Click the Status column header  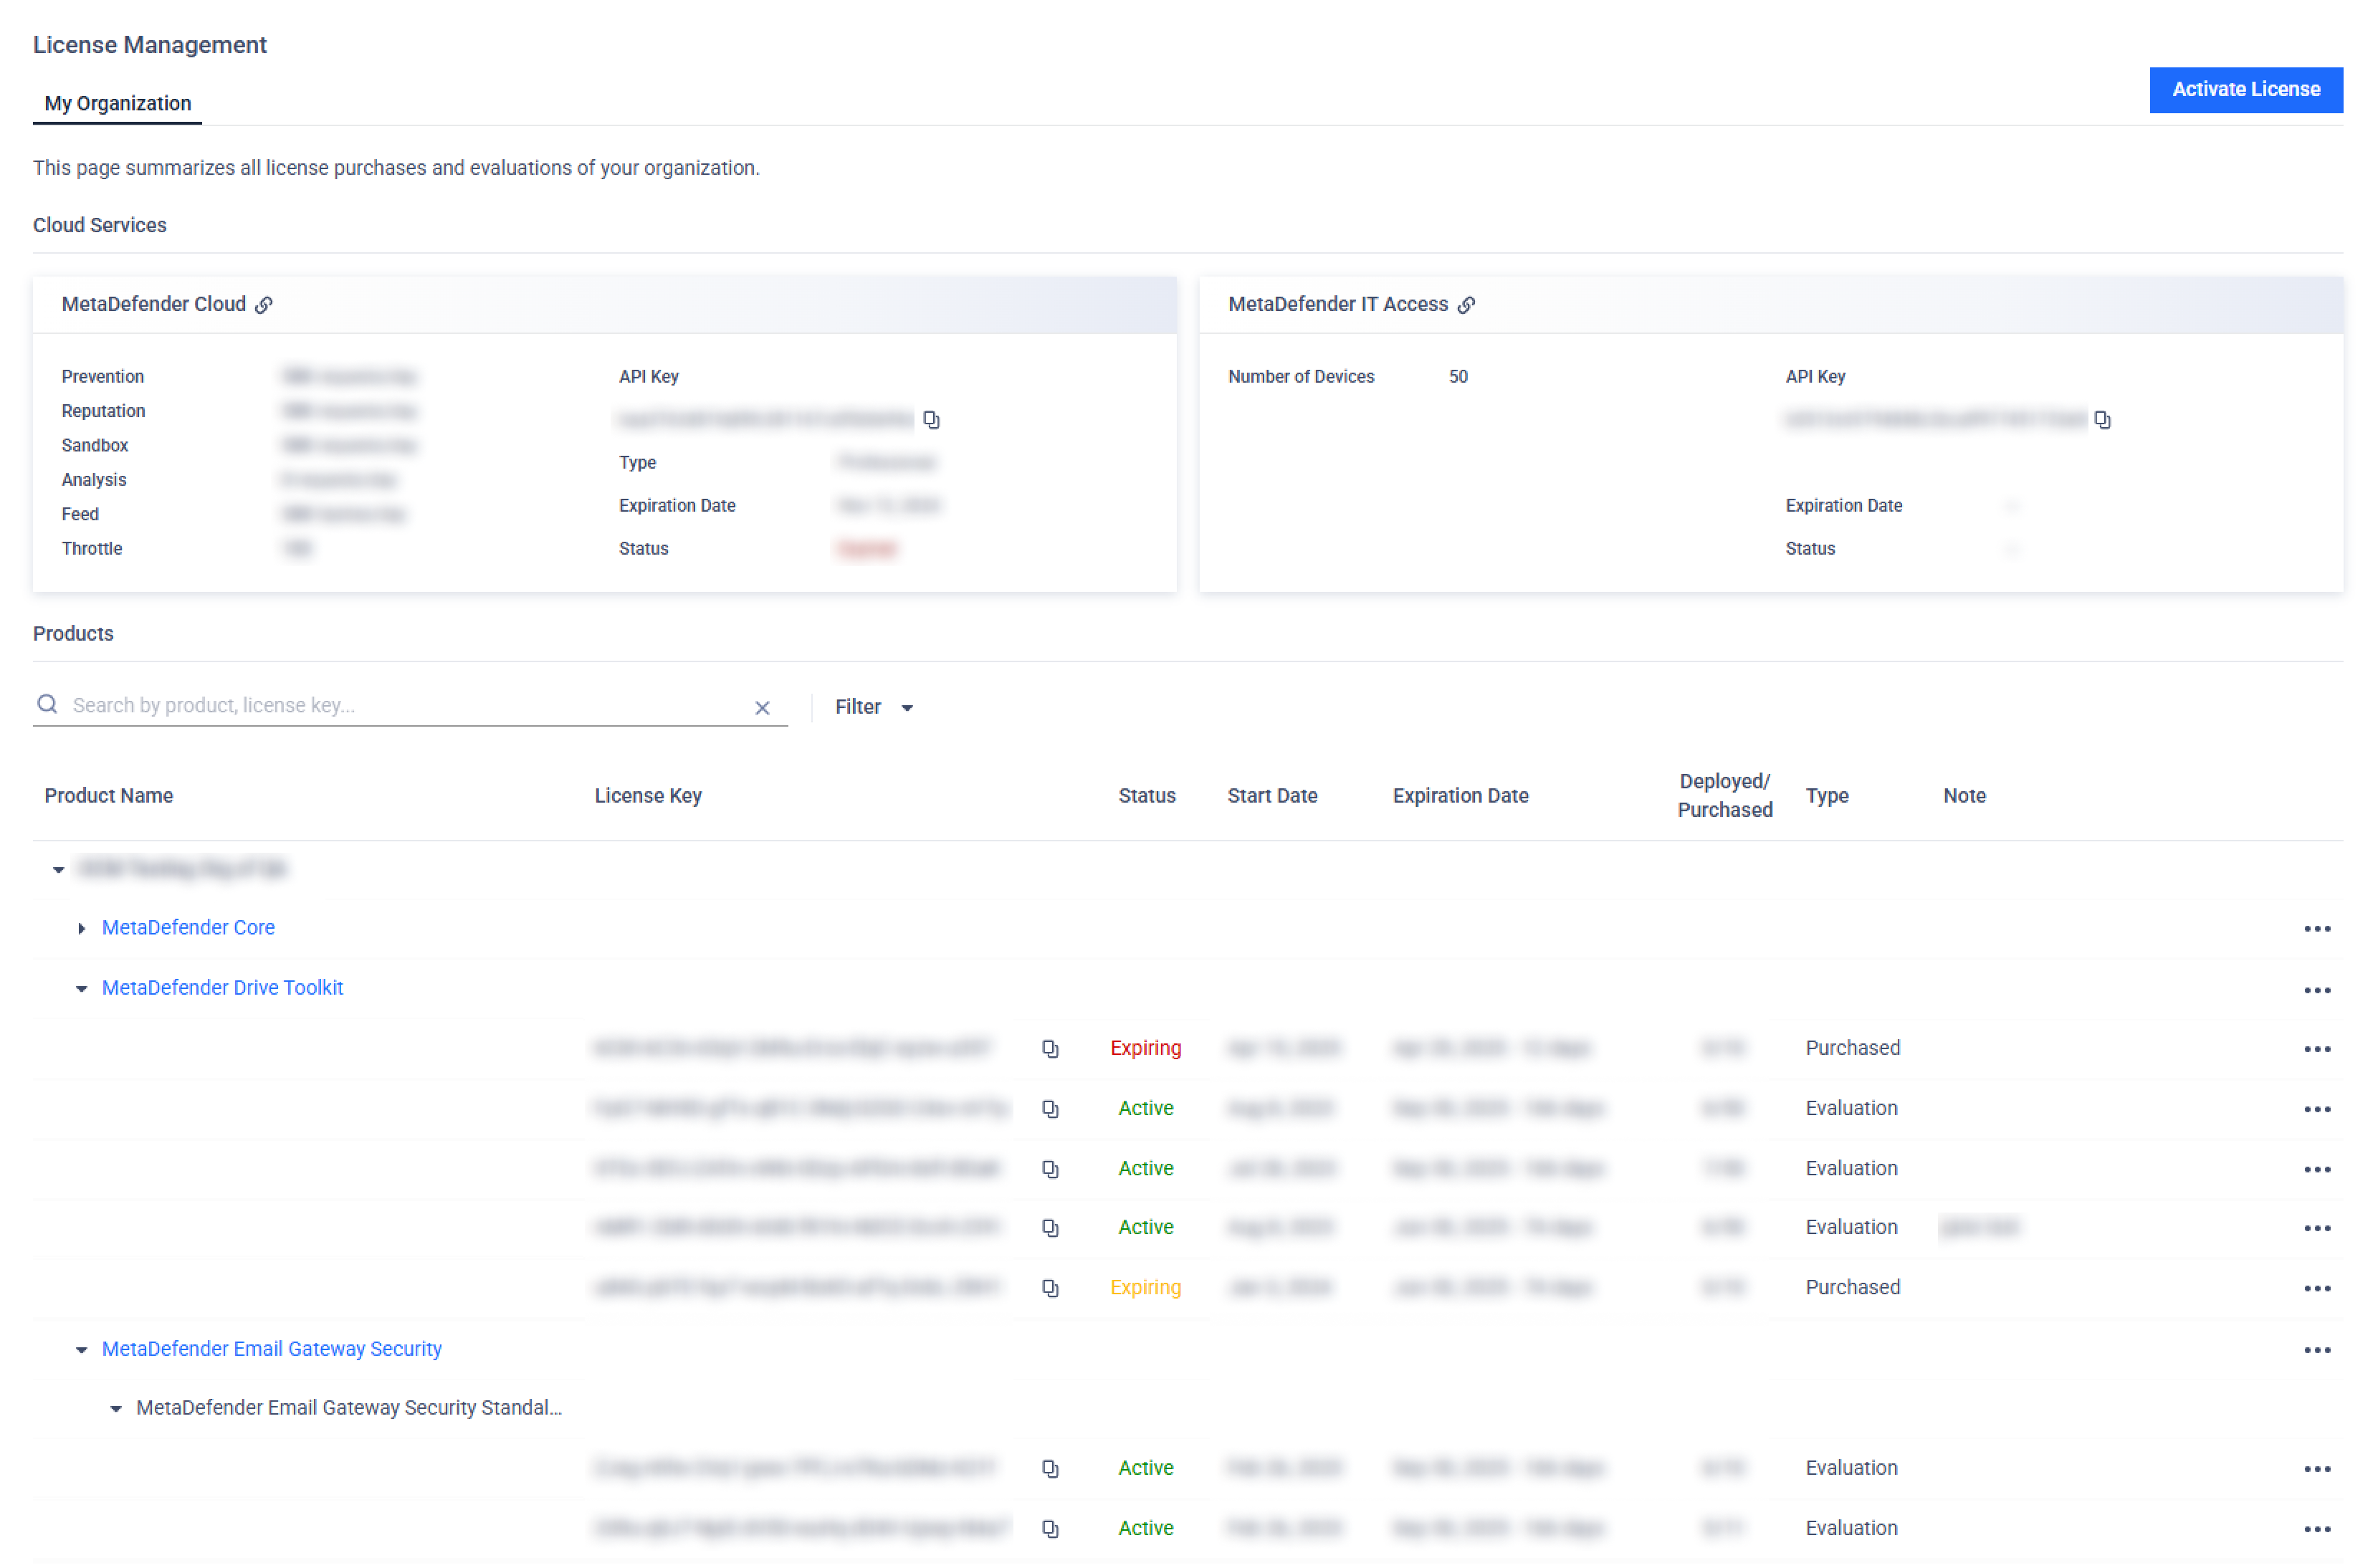click(x=1146, y=795)
